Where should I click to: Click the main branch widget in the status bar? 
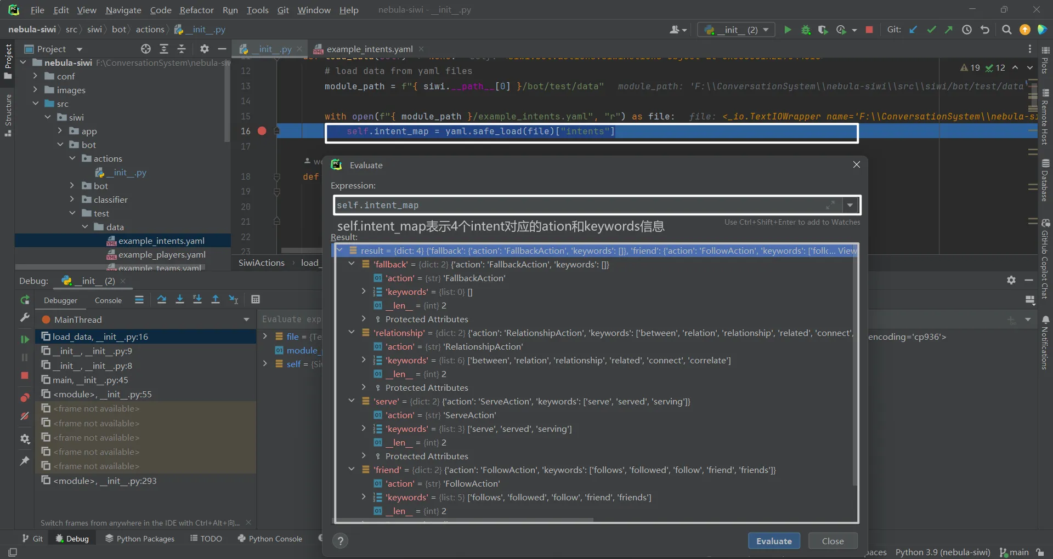1014,552
